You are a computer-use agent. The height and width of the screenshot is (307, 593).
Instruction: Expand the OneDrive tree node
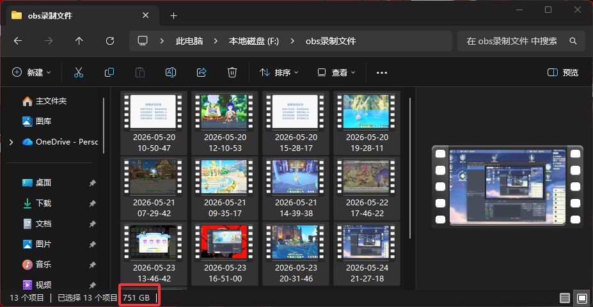[11, 142]
